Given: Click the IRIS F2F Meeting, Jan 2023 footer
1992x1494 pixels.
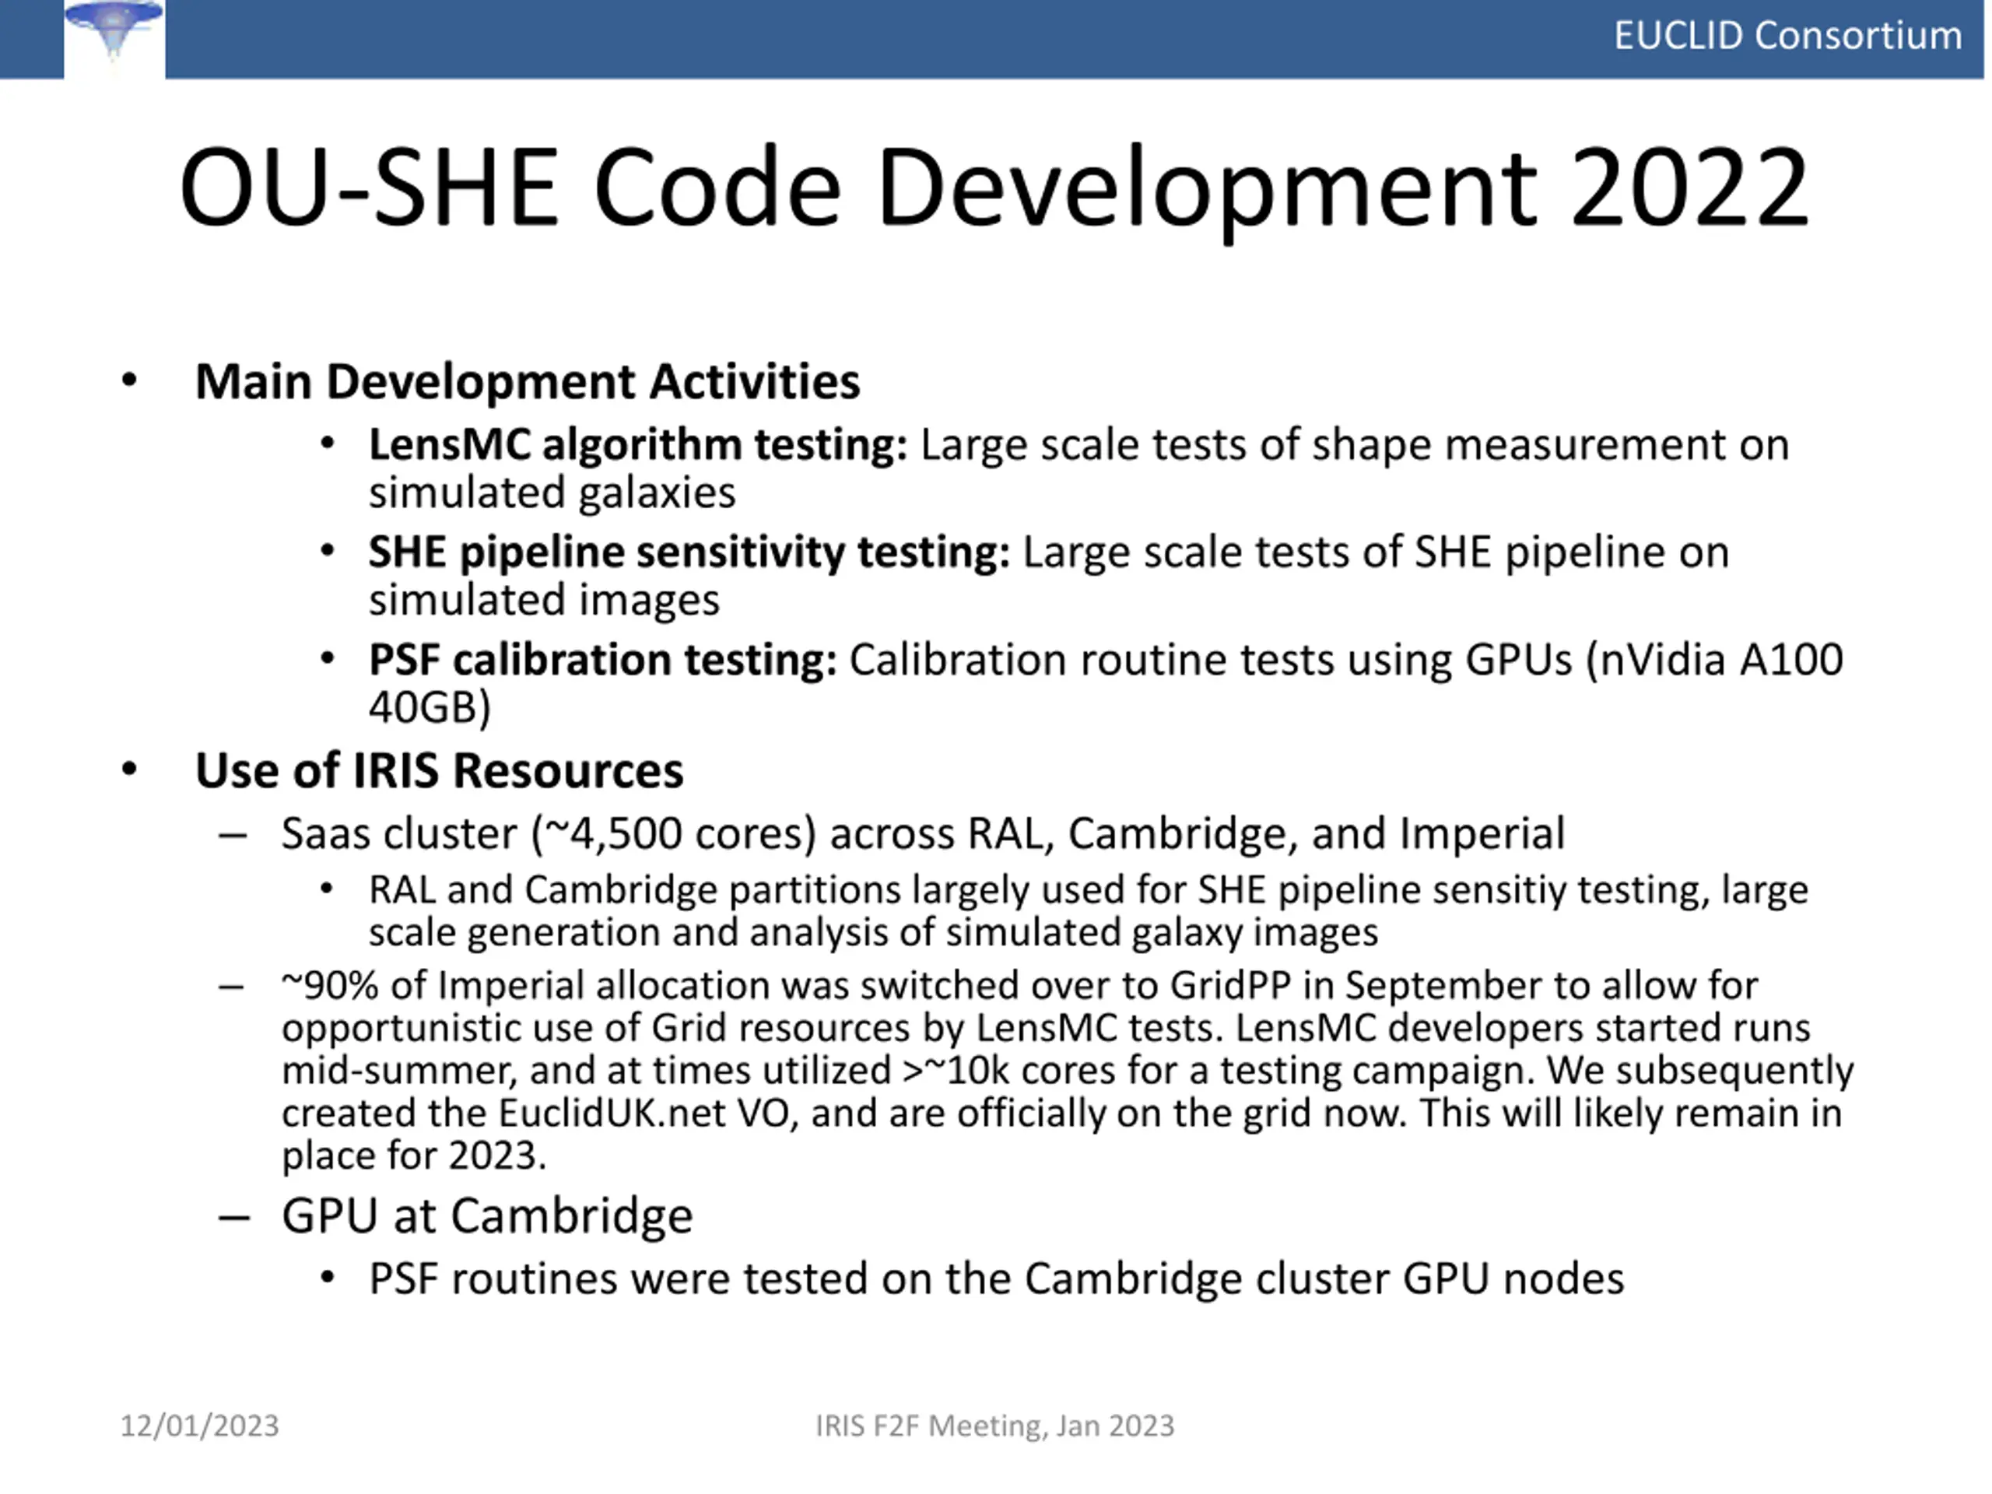Looking at the screenshot, I should pos(995,1426).
